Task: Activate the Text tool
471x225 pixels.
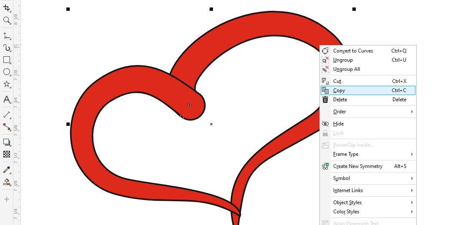Action: (x=7, y=100)
